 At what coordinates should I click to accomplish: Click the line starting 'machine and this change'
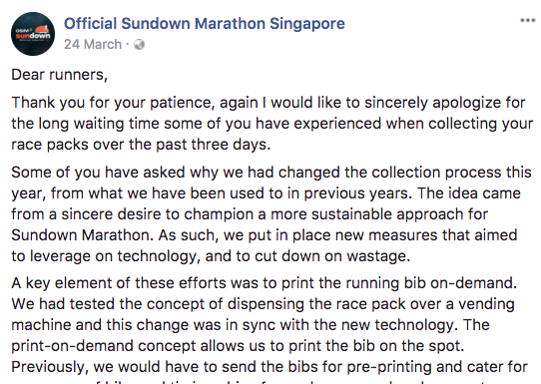pyautogui.click(x=251, y=325)
